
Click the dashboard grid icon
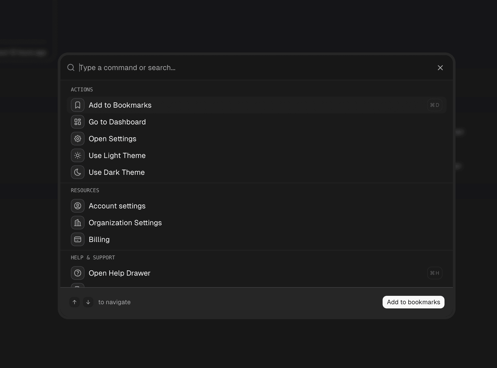pos(77,122)
